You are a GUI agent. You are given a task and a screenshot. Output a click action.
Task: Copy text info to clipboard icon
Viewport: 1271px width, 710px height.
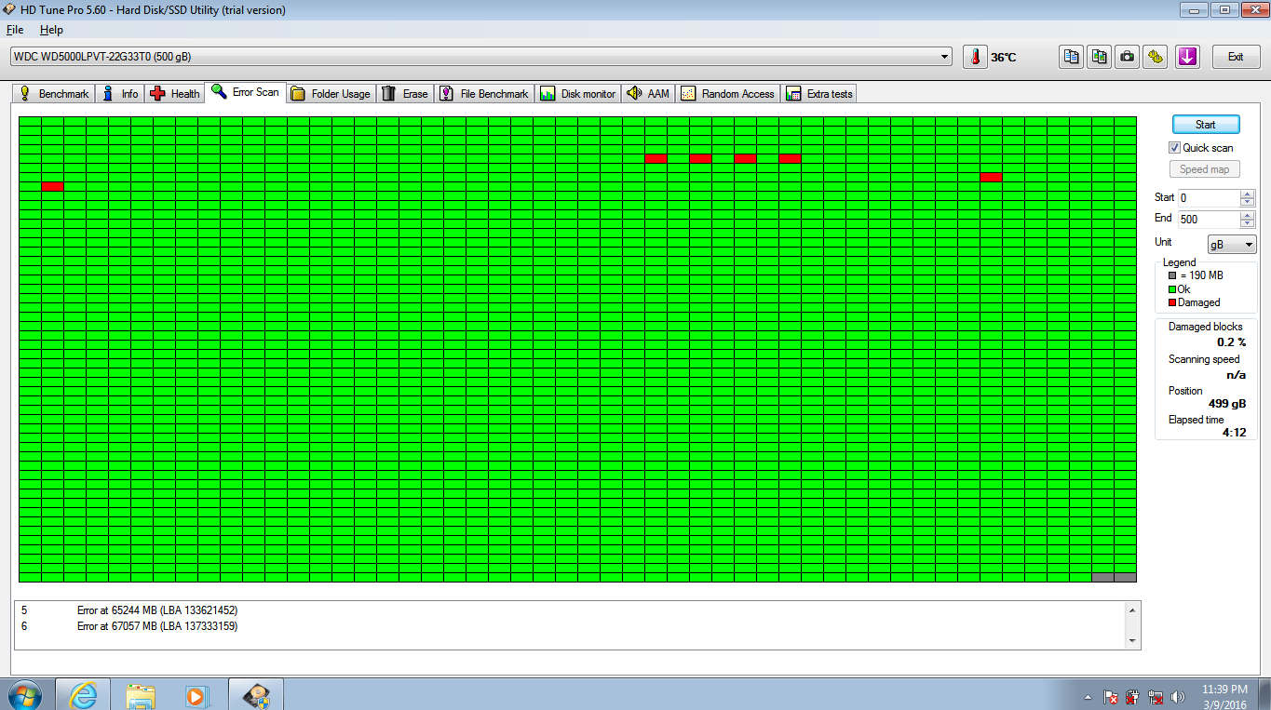point(1072,57)
